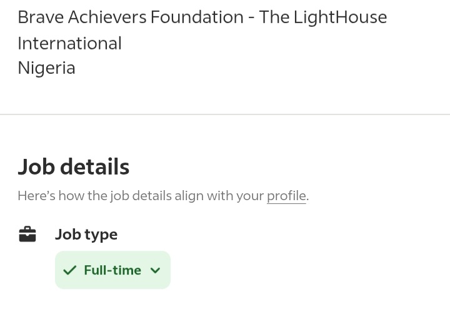Click the word 'Achievers' in the company name
This screenshot has width=450, height=314.
click(x=107, y=18)
